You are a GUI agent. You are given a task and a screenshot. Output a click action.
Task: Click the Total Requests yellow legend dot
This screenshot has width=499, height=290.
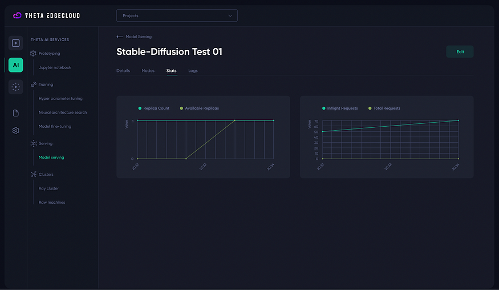pyautogui.click(x=370, y=108)
